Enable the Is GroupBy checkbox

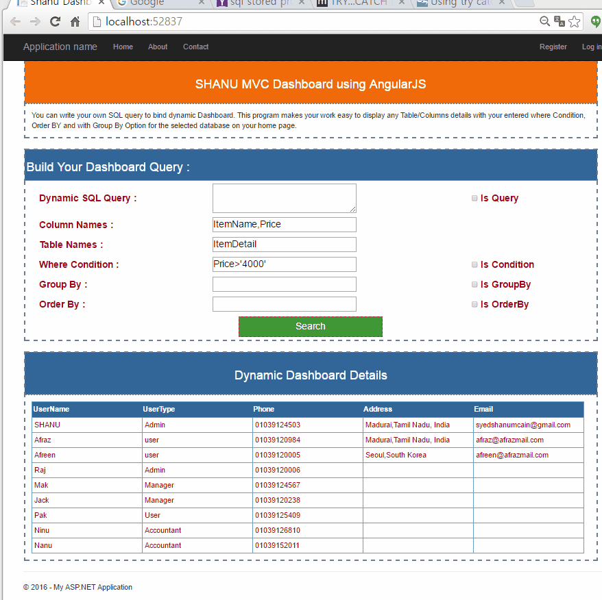474,284
